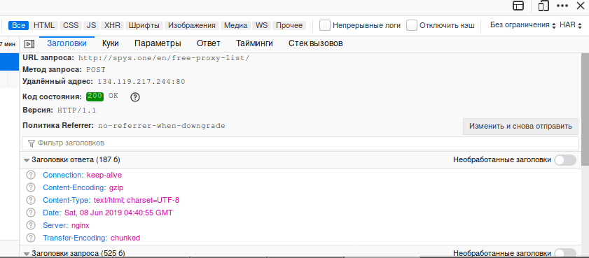Toggle responsive design mode icon
This screenshot has width=589, height=258.
click(543, 6)
